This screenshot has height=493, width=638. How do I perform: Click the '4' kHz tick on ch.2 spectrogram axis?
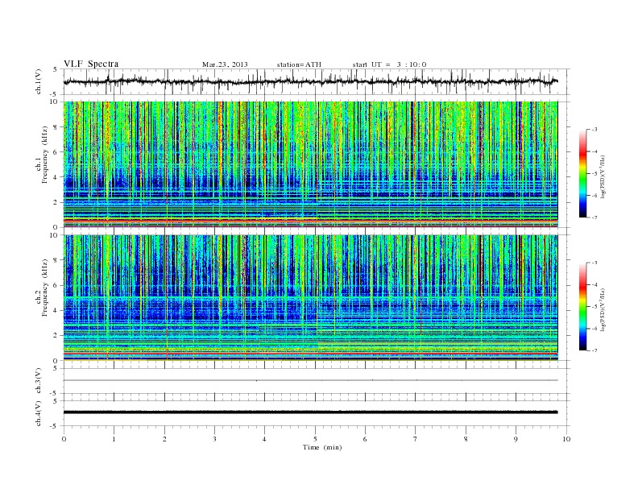[56, 311]
